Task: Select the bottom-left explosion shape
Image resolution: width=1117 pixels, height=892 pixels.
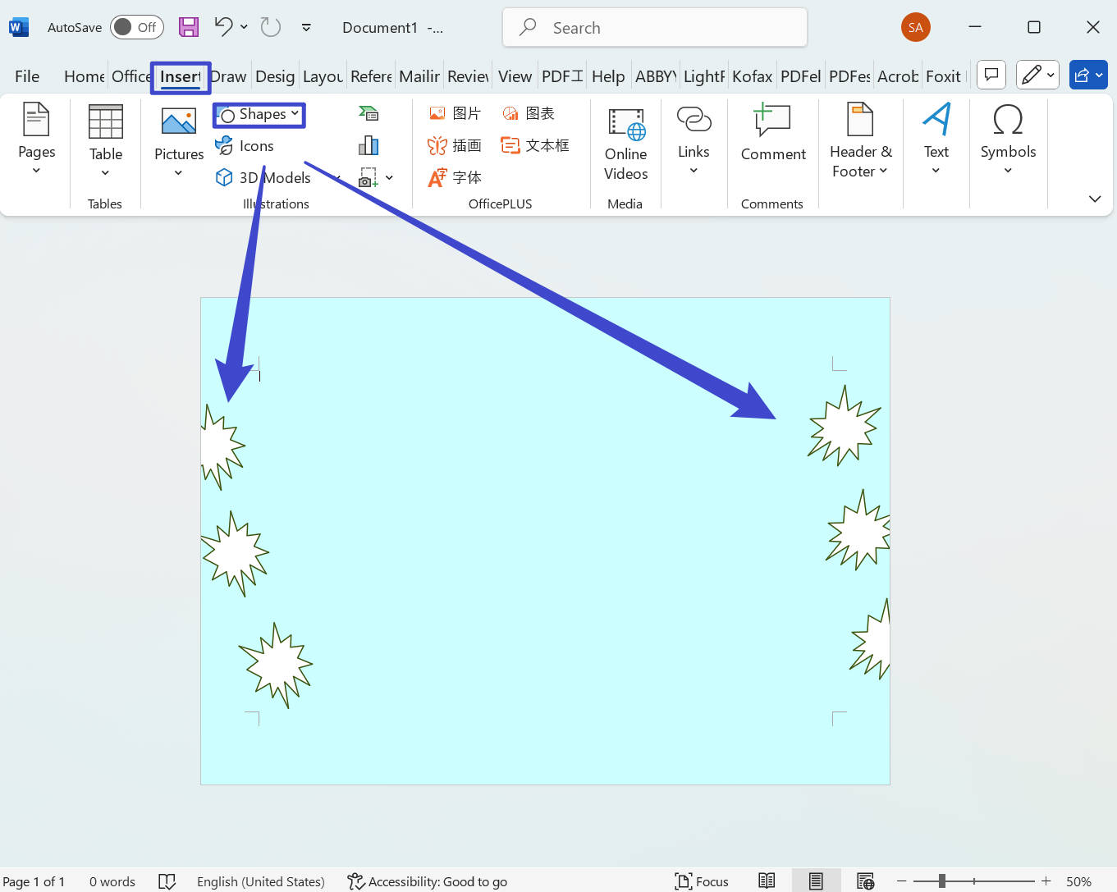Action: point(276,665)
